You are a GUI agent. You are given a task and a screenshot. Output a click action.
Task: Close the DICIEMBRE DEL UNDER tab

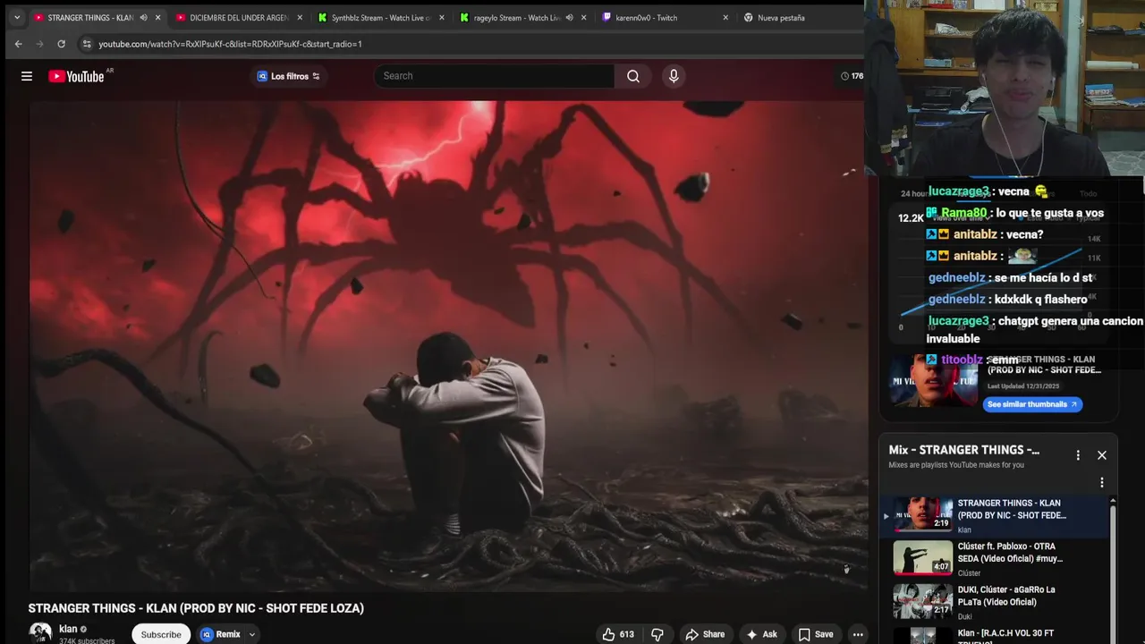pyautogui.click(x=300, y=17)
